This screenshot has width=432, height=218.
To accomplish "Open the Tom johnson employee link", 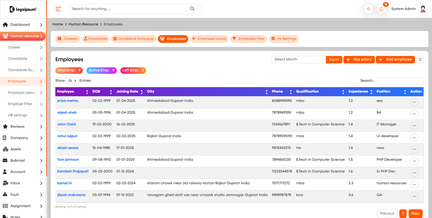I will pos(68,160).
